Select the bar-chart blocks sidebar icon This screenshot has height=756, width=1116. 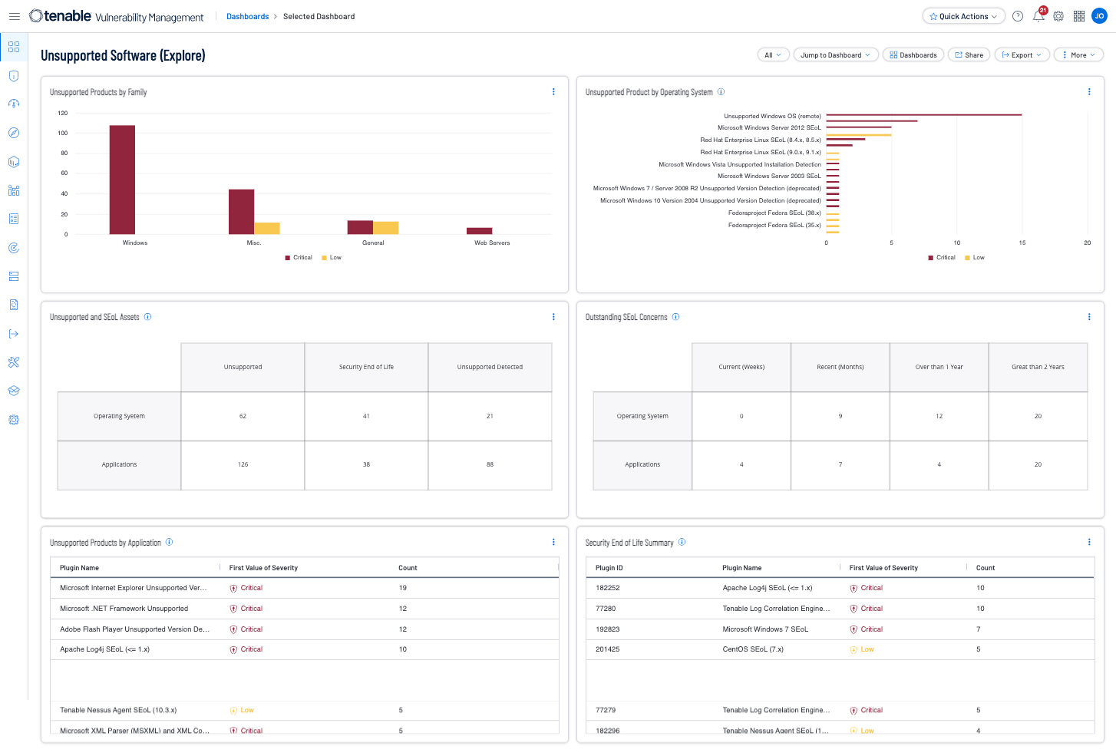coord(14,190)
